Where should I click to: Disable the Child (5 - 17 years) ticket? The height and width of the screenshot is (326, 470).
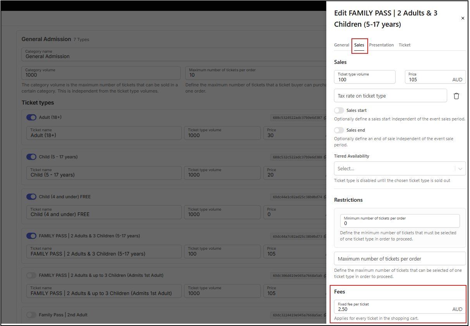31,157
